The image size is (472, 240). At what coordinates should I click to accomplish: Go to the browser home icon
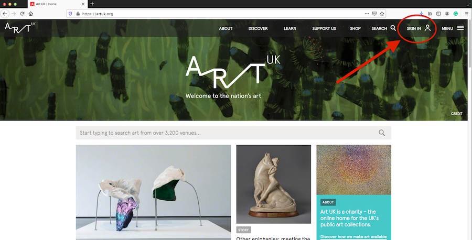(x=31, y=14)
